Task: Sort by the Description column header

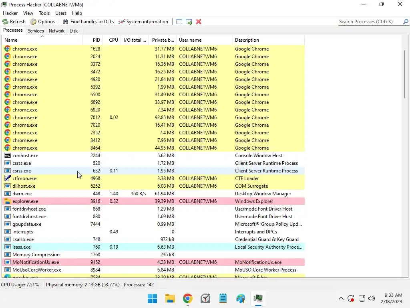Action: tap(268, 40)
